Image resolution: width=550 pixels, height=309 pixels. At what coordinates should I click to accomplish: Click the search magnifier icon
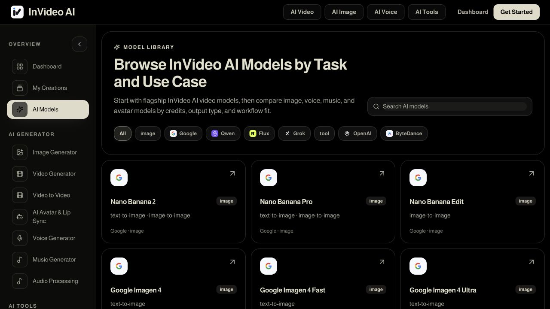point(376,106)
